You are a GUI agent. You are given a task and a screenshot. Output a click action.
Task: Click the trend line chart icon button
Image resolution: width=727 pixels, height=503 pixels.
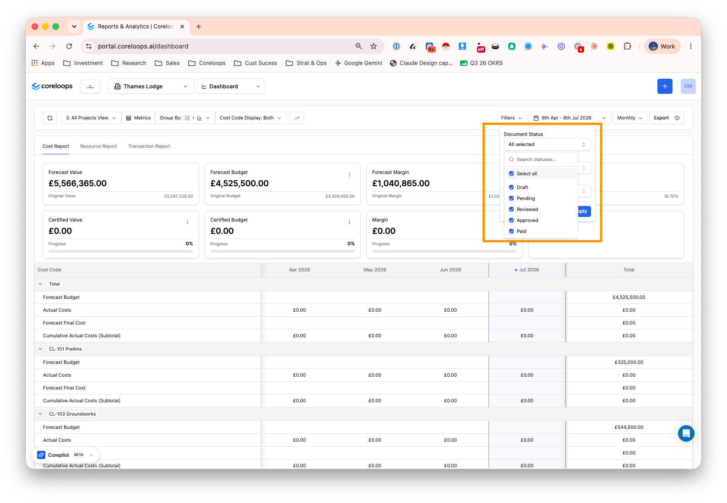(297, 118)
